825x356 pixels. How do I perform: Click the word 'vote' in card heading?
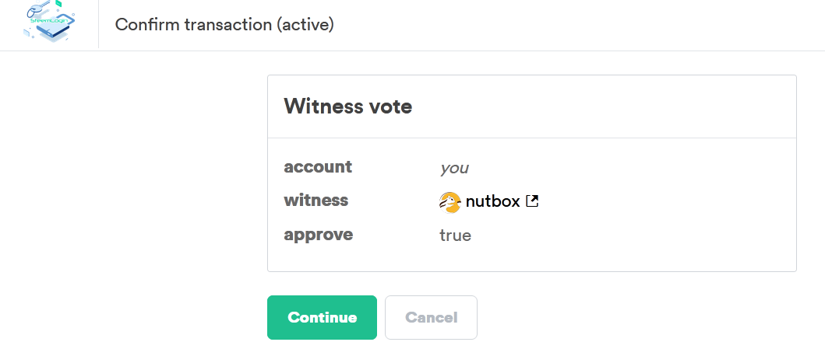pyautogui.click(x=390, y=106)
